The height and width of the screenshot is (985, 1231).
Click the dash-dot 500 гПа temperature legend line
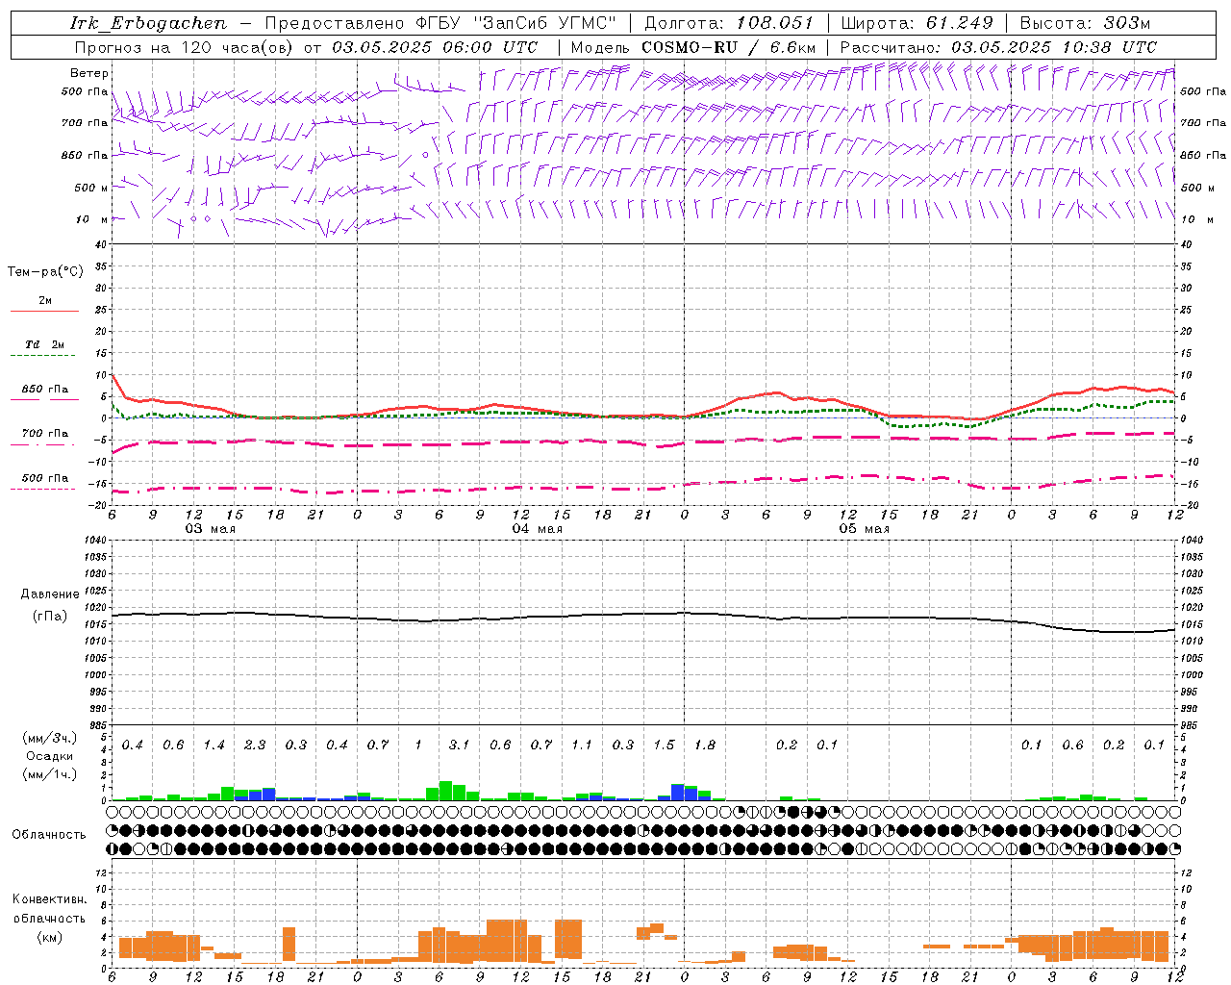click(43, 489)
